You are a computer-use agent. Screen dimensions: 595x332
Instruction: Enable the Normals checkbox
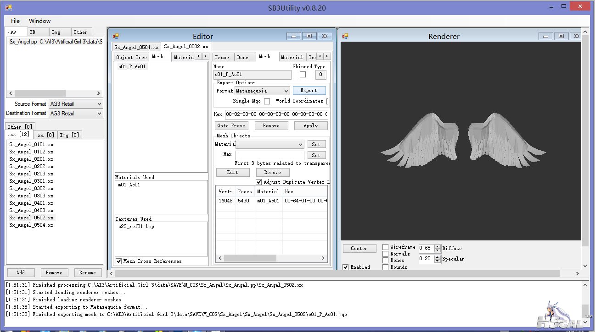(386, 254)
